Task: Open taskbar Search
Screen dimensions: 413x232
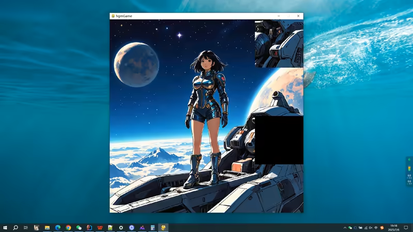Action: click(15, 227)
